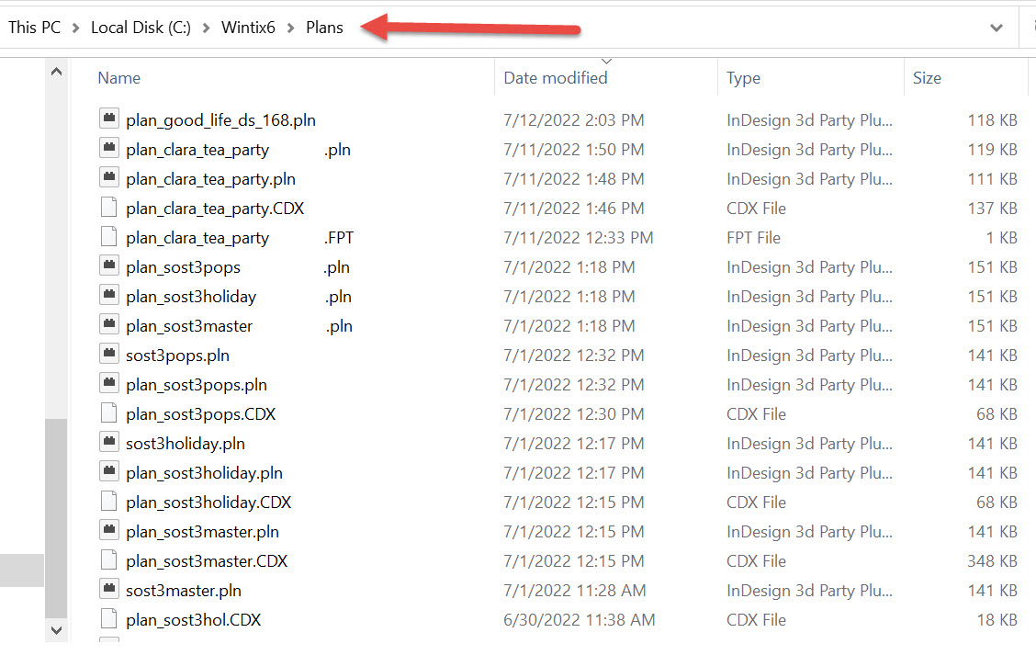Sort by Date modified column header

556,78
